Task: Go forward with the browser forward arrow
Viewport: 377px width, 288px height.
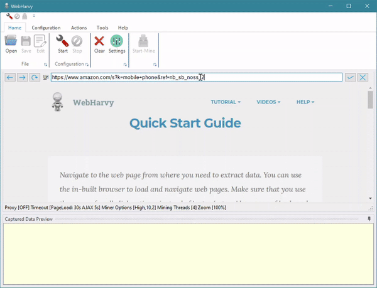Action: coord(22,77)
